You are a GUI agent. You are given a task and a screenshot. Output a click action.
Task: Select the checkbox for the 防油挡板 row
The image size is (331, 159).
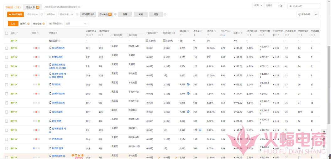click(x=7, y=85)
